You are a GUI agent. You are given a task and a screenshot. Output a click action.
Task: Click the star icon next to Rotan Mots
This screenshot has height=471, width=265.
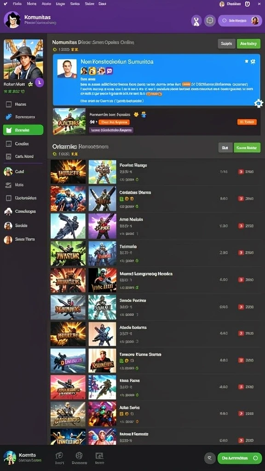(30, 85)
